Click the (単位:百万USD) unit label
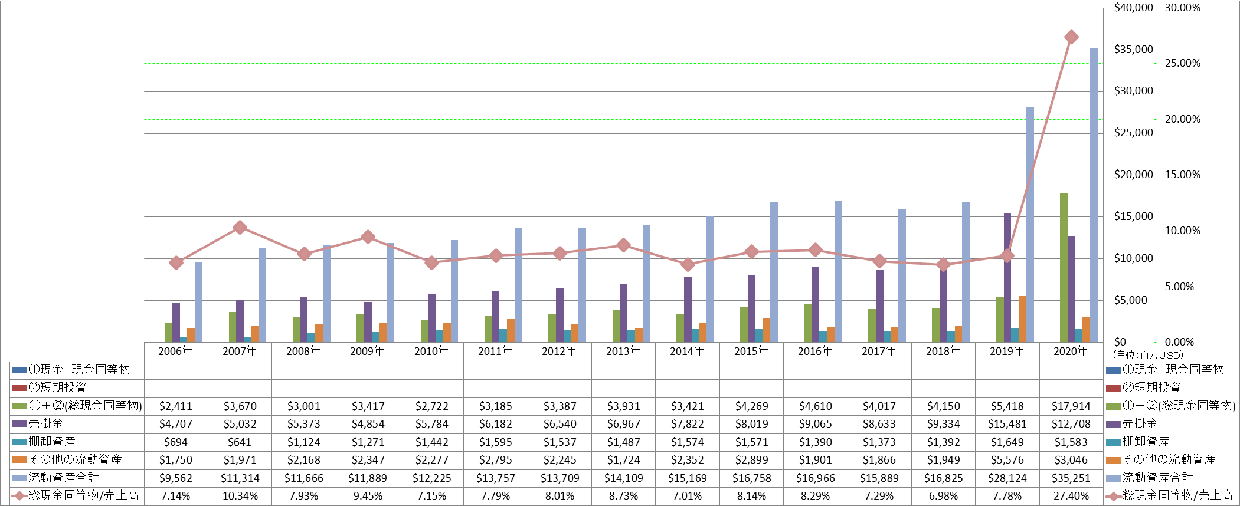The image size is (1240, 506). (1148, 355)
